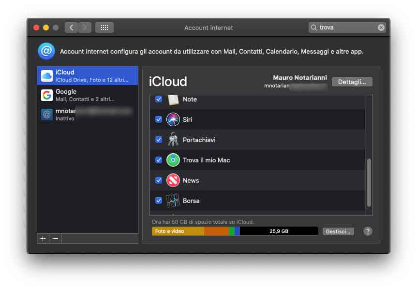Click the Ora hai 50 GB storage text
Image resolution: width=417 pixels, height=289 pixels.
click(x=203, y=222)
